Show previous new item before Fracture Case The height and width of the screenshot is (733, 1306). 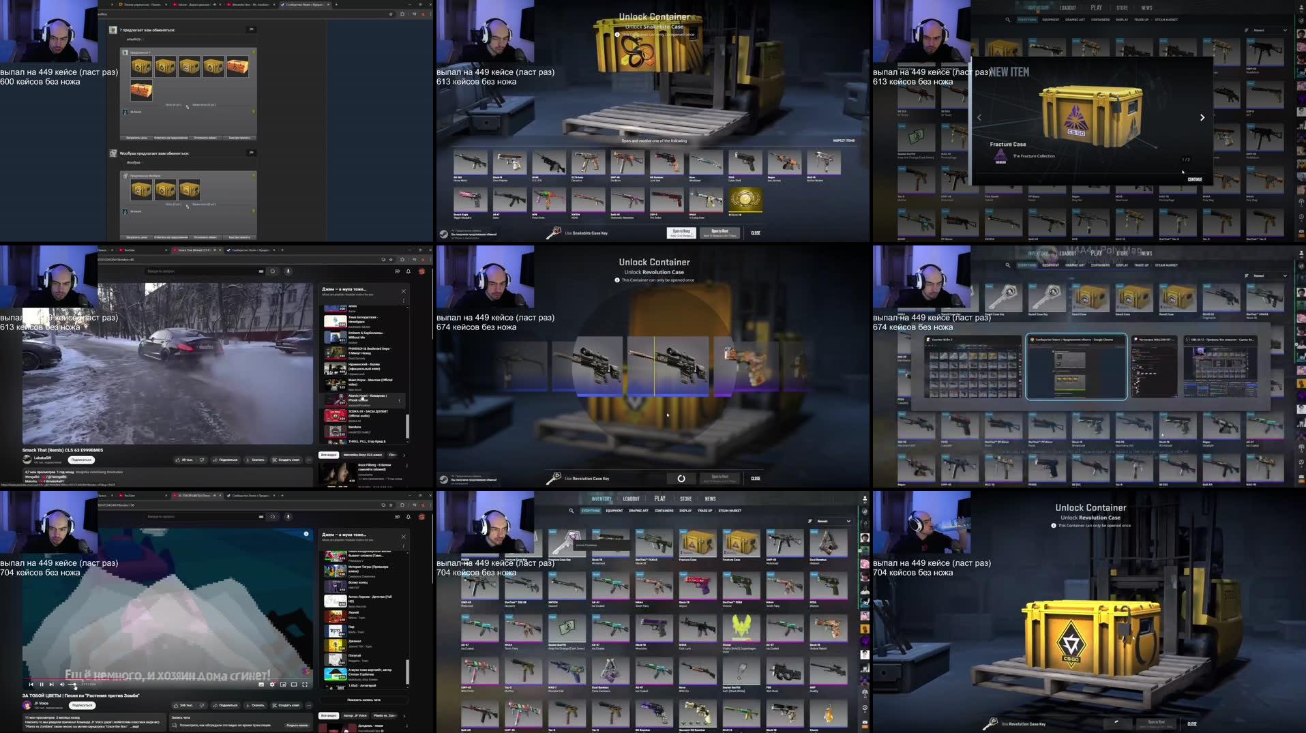(979, 117)
